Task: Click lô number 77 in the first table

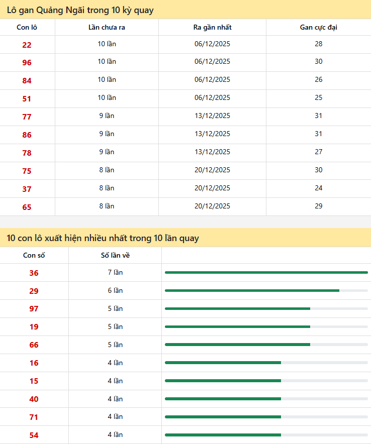Action: click(x=27, y=117)
